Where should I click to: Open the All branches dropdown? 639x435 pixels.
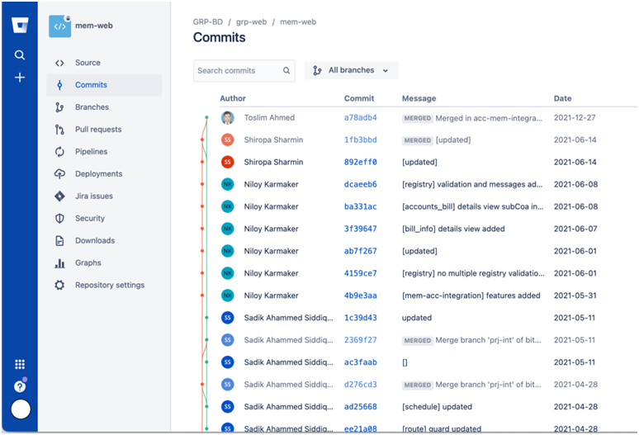(352, 70)
